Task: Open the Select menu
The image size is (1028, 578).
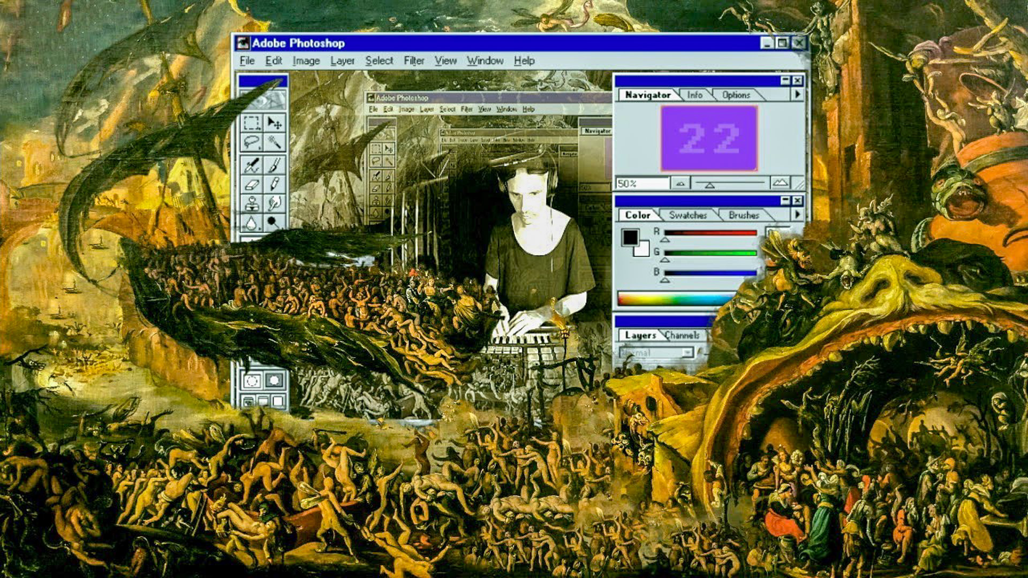Action: click(379, 60)
